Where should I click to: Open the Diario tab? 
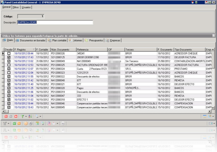(8, 40)
